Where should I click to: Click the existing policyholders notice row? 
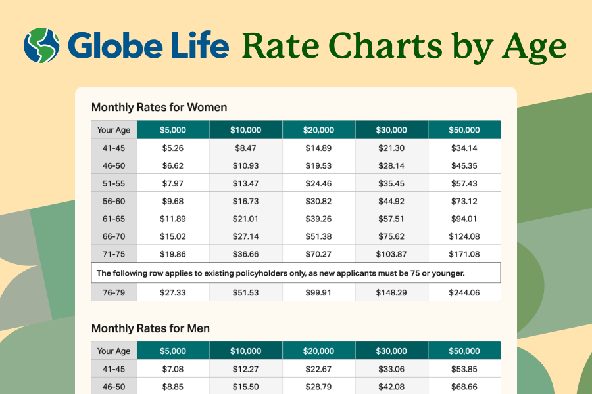click(296, 273)
